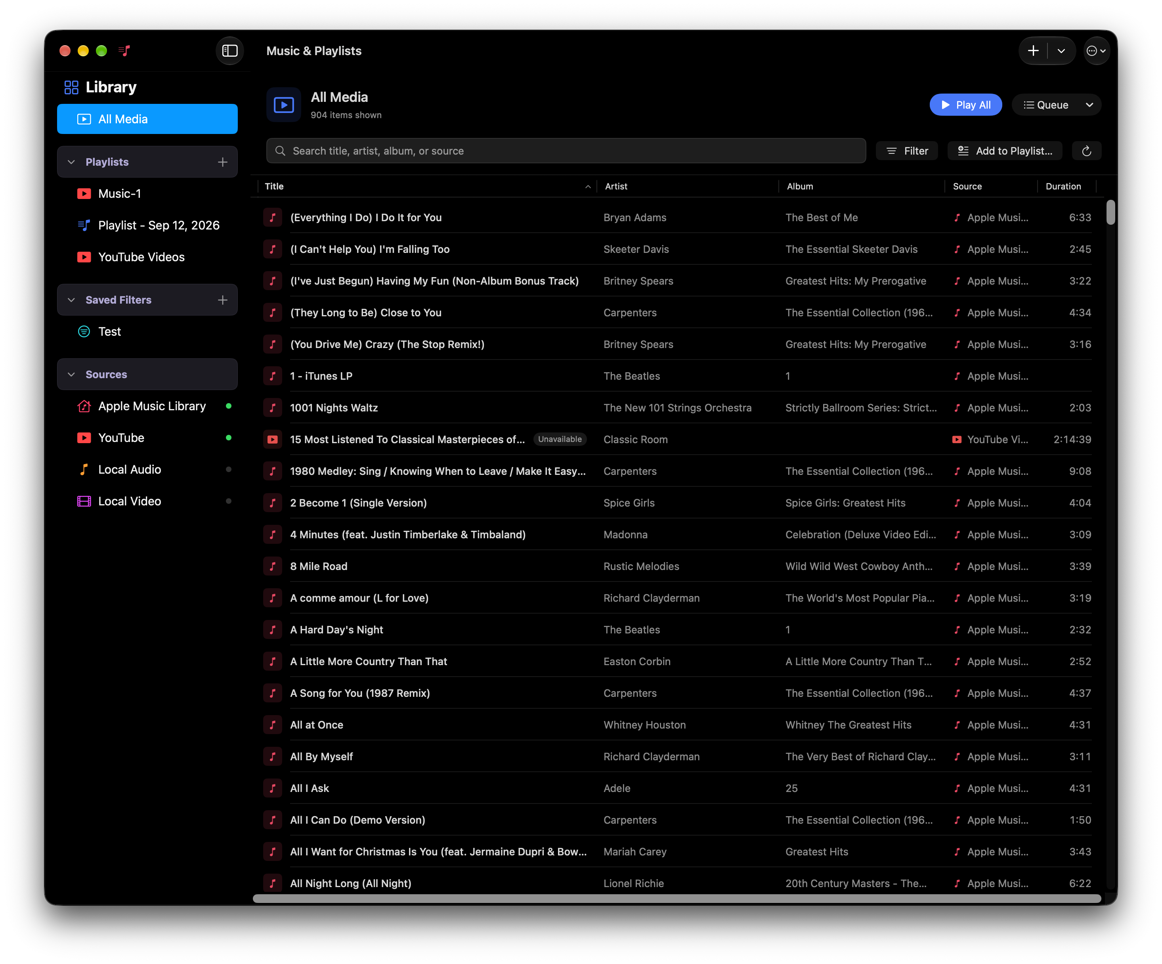Add a new playlist with plus icon

coord(222,162)
